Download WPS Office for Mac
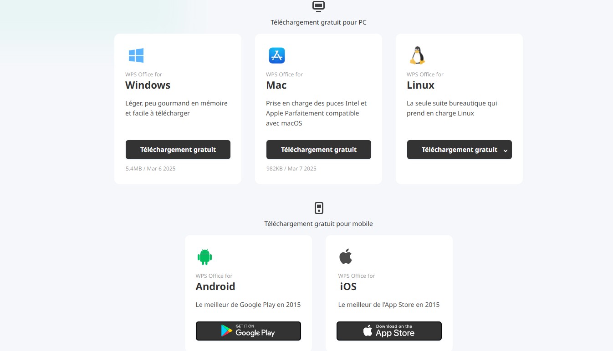This screenshot has width=613, height=351. pos(319,150)
